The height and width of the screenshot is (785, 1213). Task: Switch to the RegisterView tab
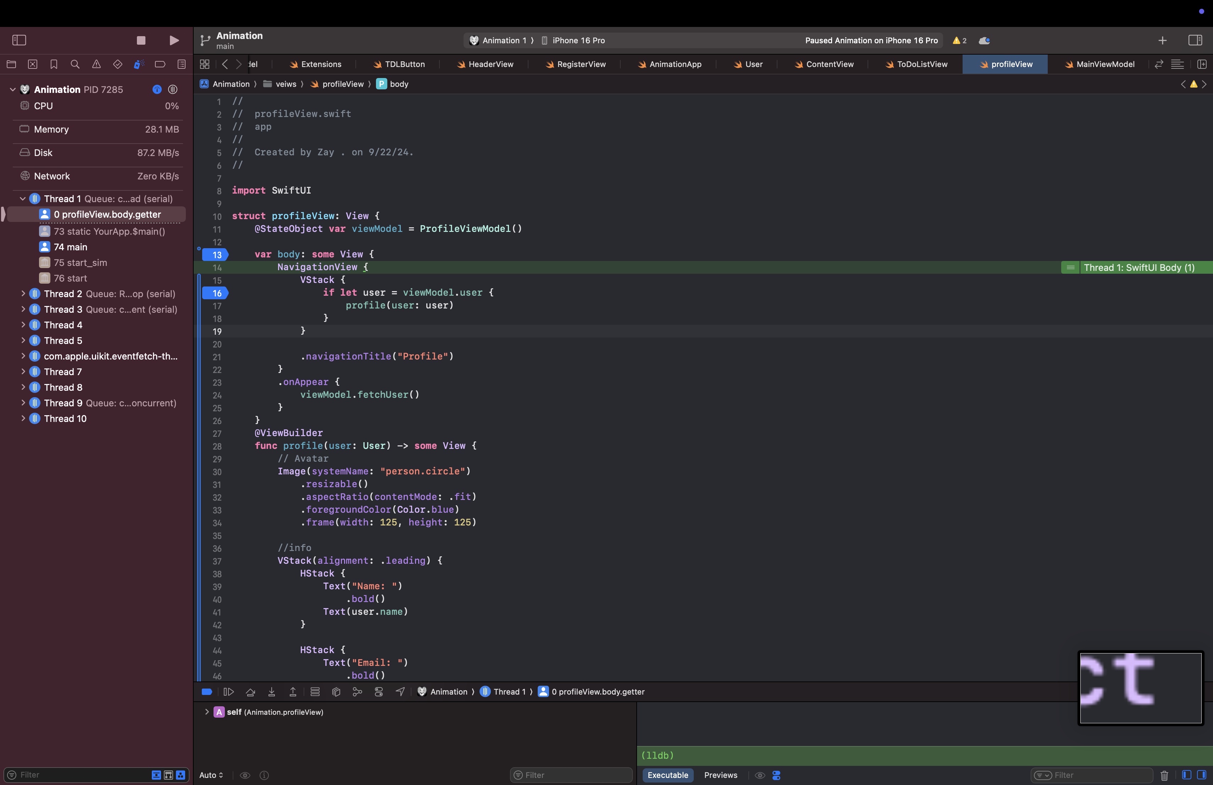[x=581, y=64]
